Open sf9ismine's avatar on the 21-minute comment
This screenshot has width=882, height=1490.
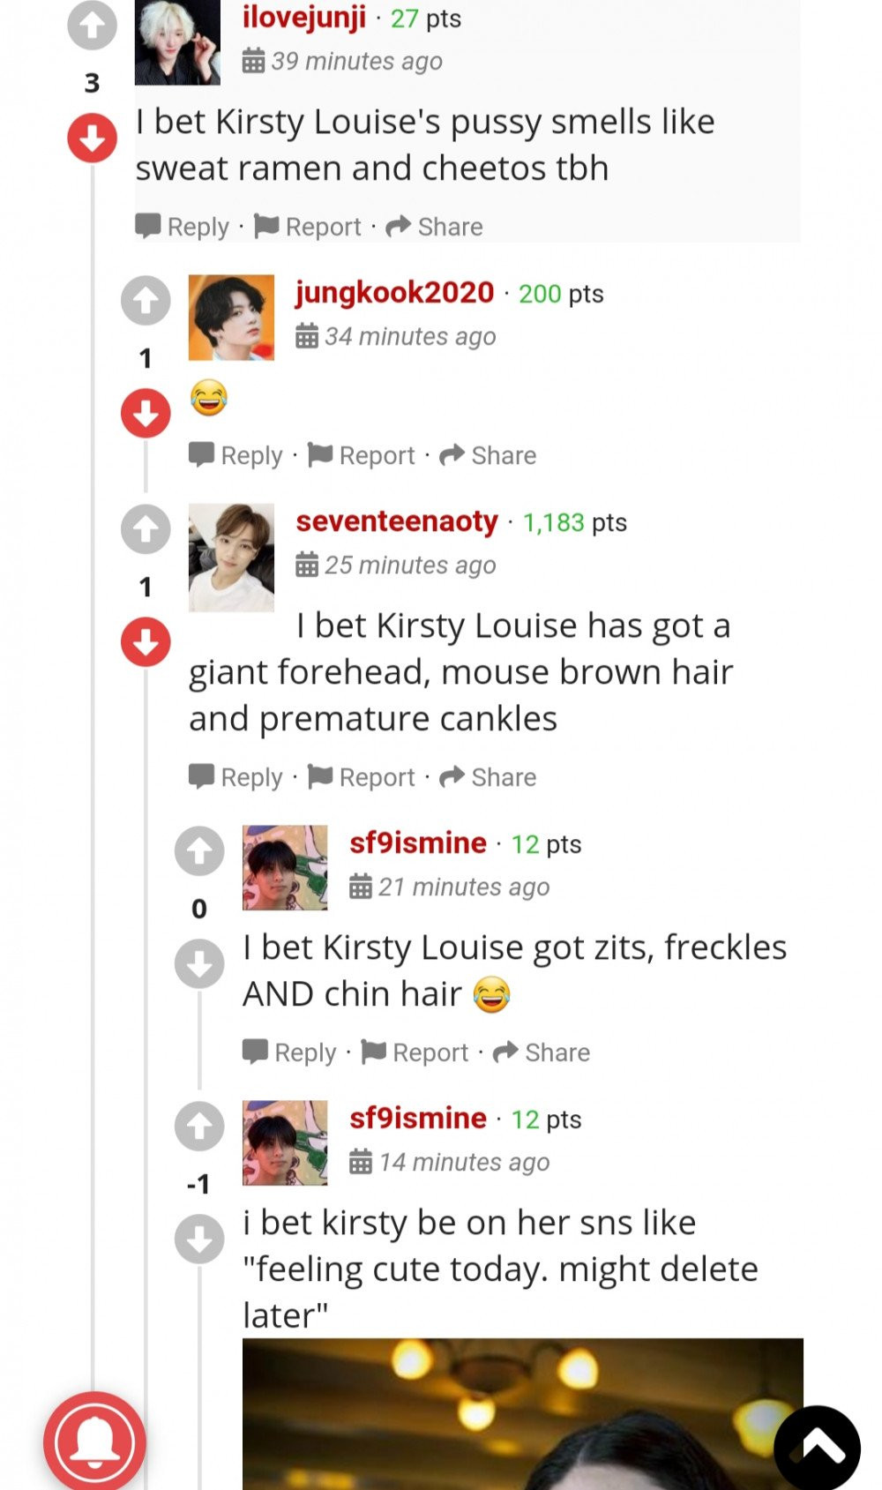285,868
